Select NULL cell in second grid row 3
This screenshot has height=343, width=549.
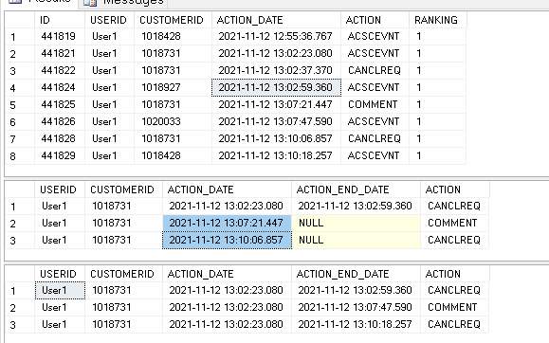click(x=357, y=240)
